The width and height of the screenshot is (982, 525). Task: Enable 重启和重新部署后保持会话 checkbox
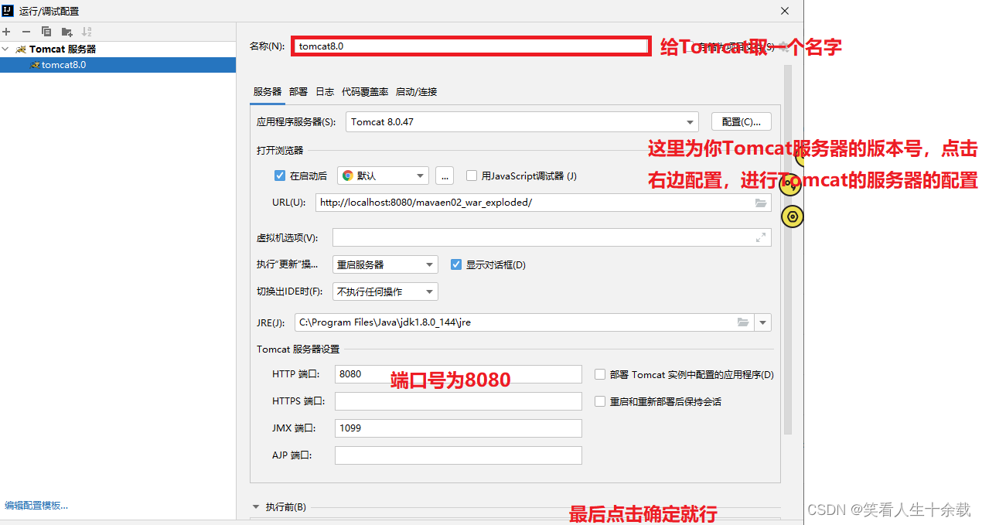point(600,401)
